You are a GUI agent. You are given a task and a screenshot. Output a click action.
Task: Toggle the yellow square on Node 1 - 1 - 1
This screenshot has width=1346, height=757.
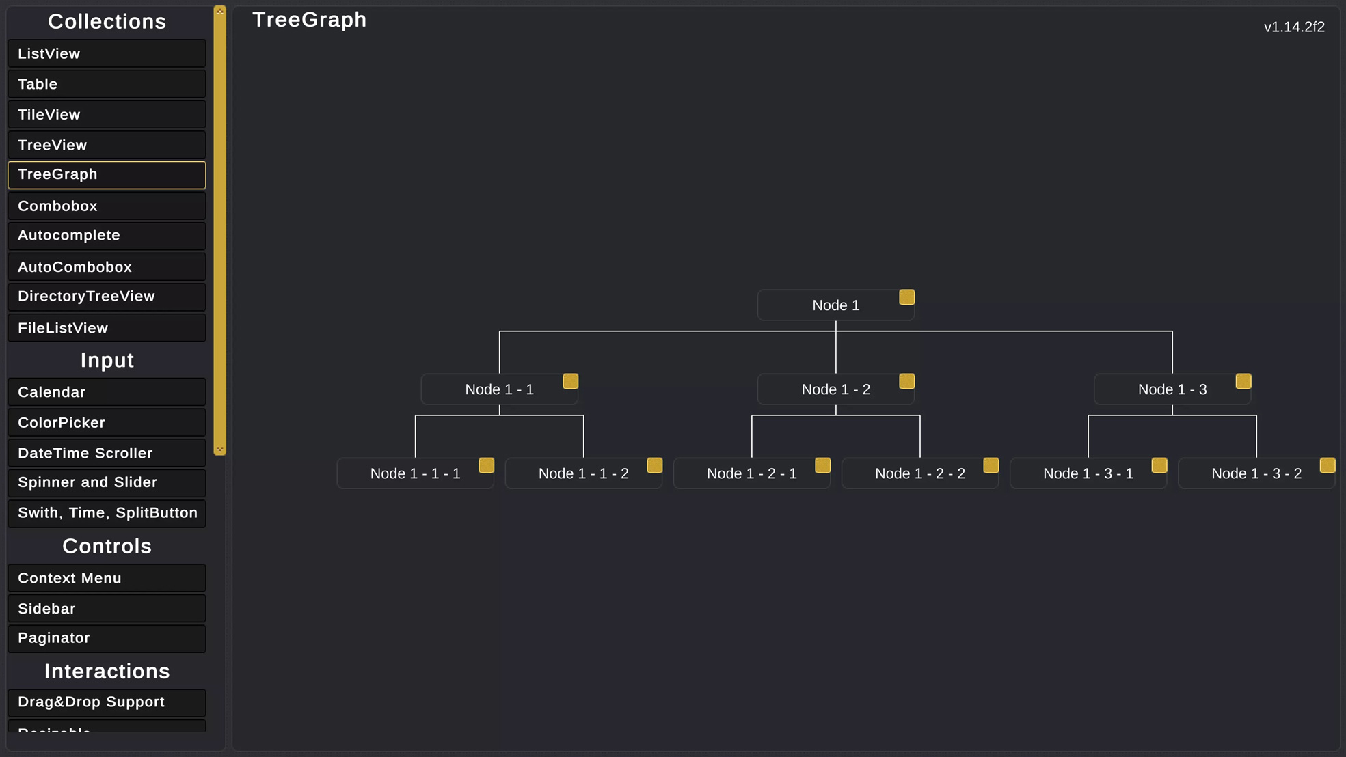click(486, 465)
